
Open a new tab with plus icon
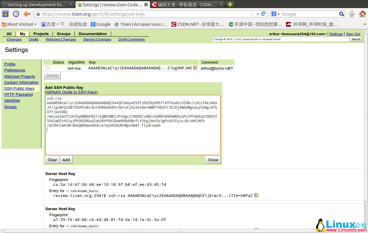230,5
